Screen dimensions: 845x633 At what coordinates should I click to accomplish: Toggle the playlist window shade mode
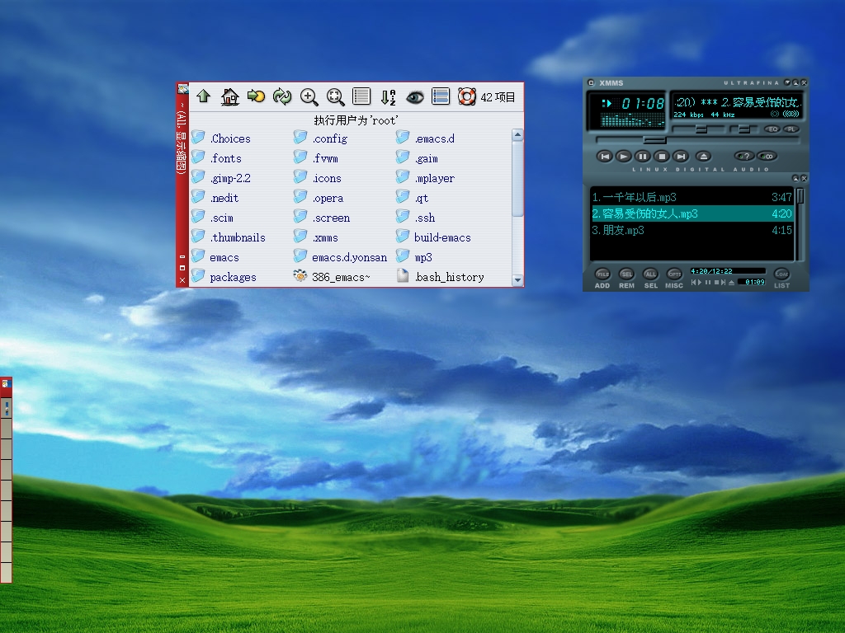[x=795, y=178]
